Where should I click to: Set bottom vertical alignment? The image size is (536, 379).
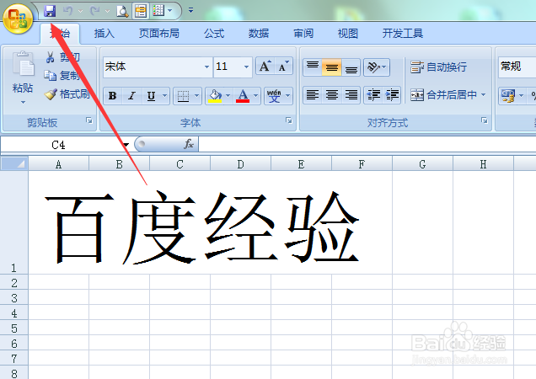pos(351,67)
